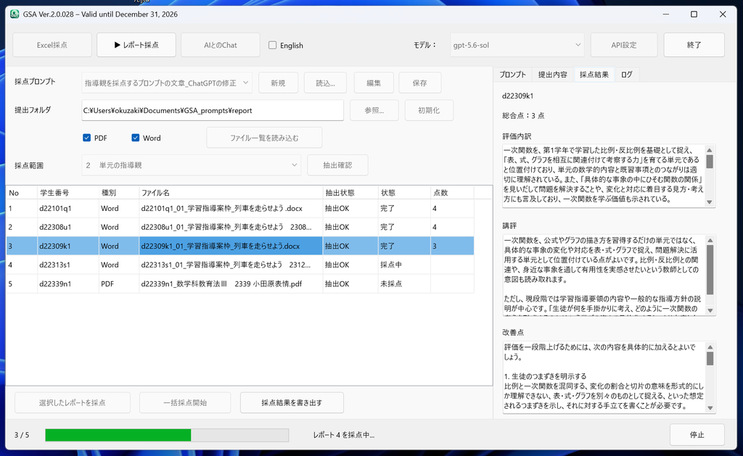Uncheck the Word checkbox
This screenshot has width=743, height=456.
coord(136,138)
